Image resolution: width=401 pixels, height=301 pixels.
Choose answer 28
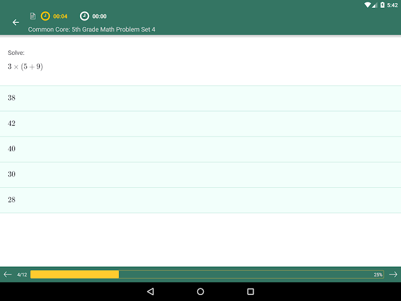(x=201, y=200)
